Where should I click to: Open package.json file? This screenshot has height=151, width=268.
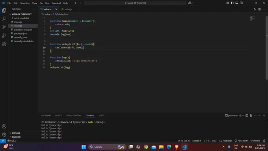pos(20,34)
